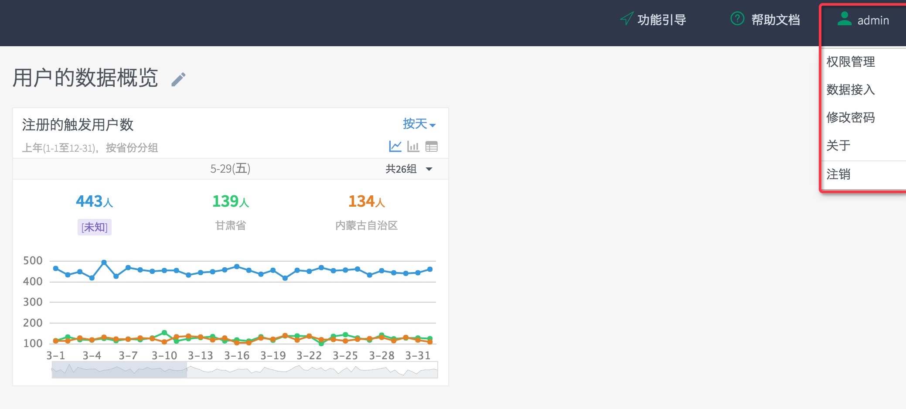Log out via 注销 menu item

[838, 174]
